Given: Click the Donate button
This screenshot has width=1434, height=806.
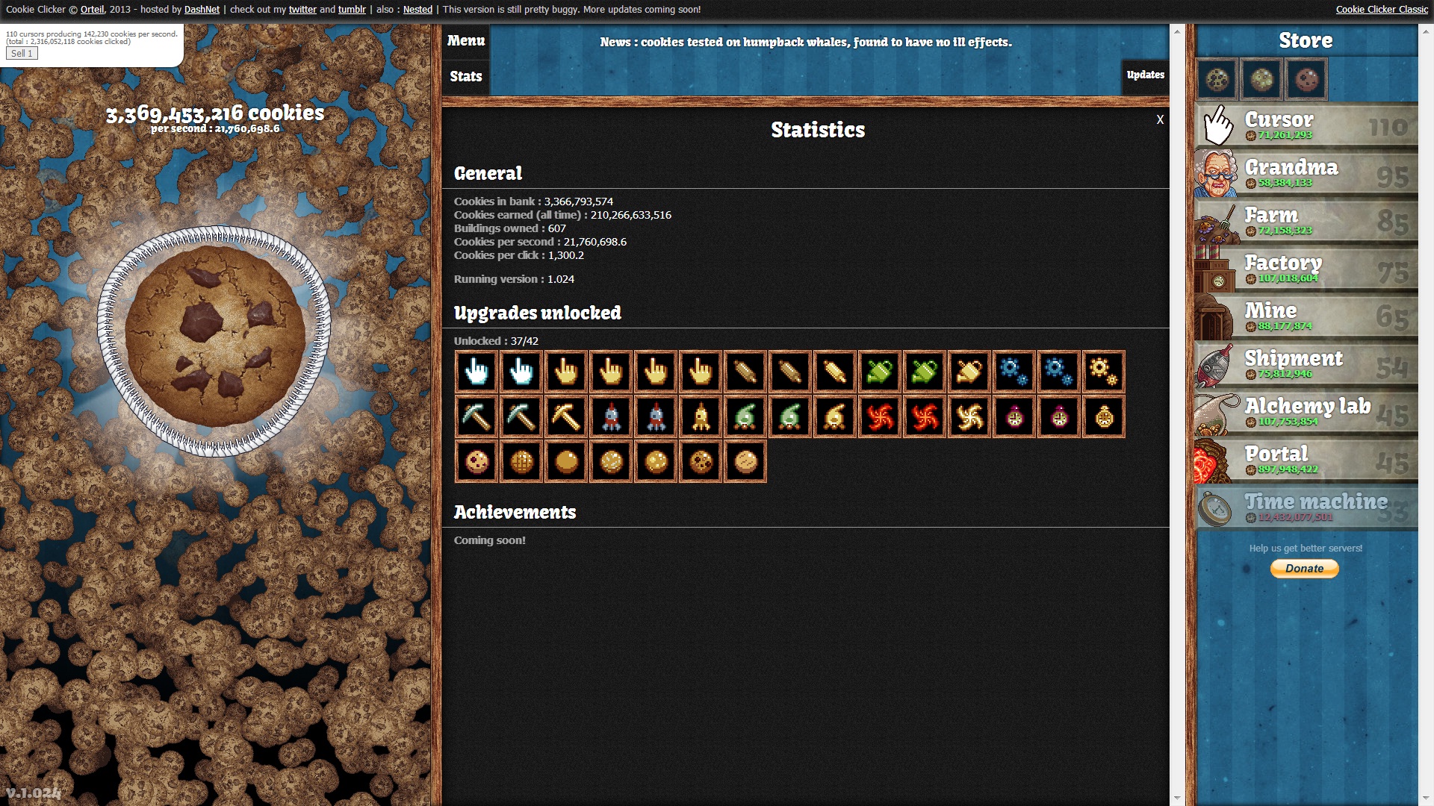Looking at the screenshot, I should [1304, 569].
